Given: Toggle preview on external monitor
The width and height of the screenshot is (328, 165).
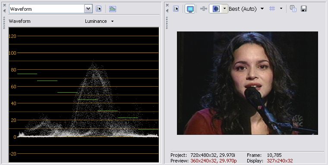Looking at the screenshot, I should pyautogui.click(x=190, y=9).
